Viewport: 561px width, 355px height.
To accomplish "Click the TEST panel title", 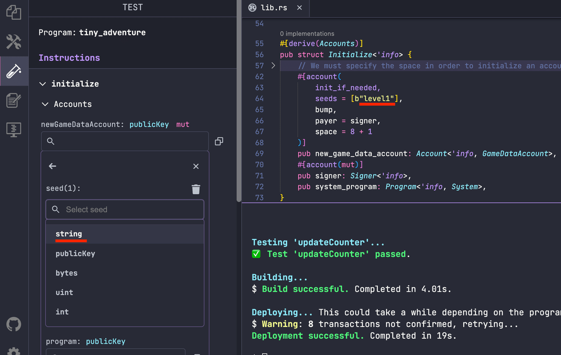I will click(133, 7).
